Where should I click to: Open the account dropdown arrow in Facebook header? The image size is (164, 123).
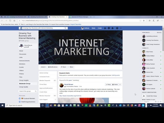click(x=121, y=28)
